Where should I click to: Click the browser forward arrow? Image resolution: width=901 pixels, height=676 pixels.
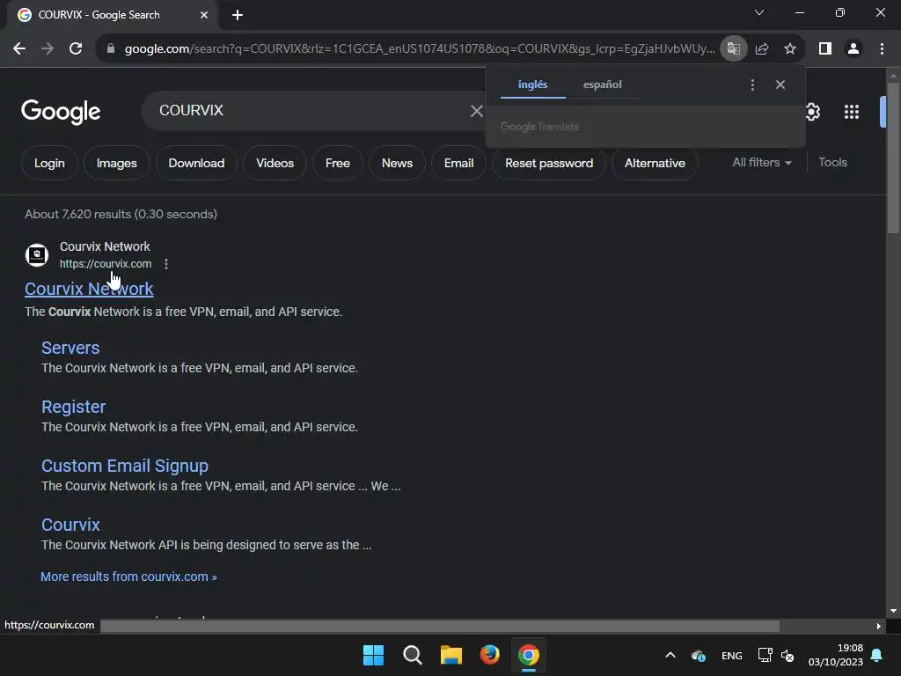[x=48, y=49]
